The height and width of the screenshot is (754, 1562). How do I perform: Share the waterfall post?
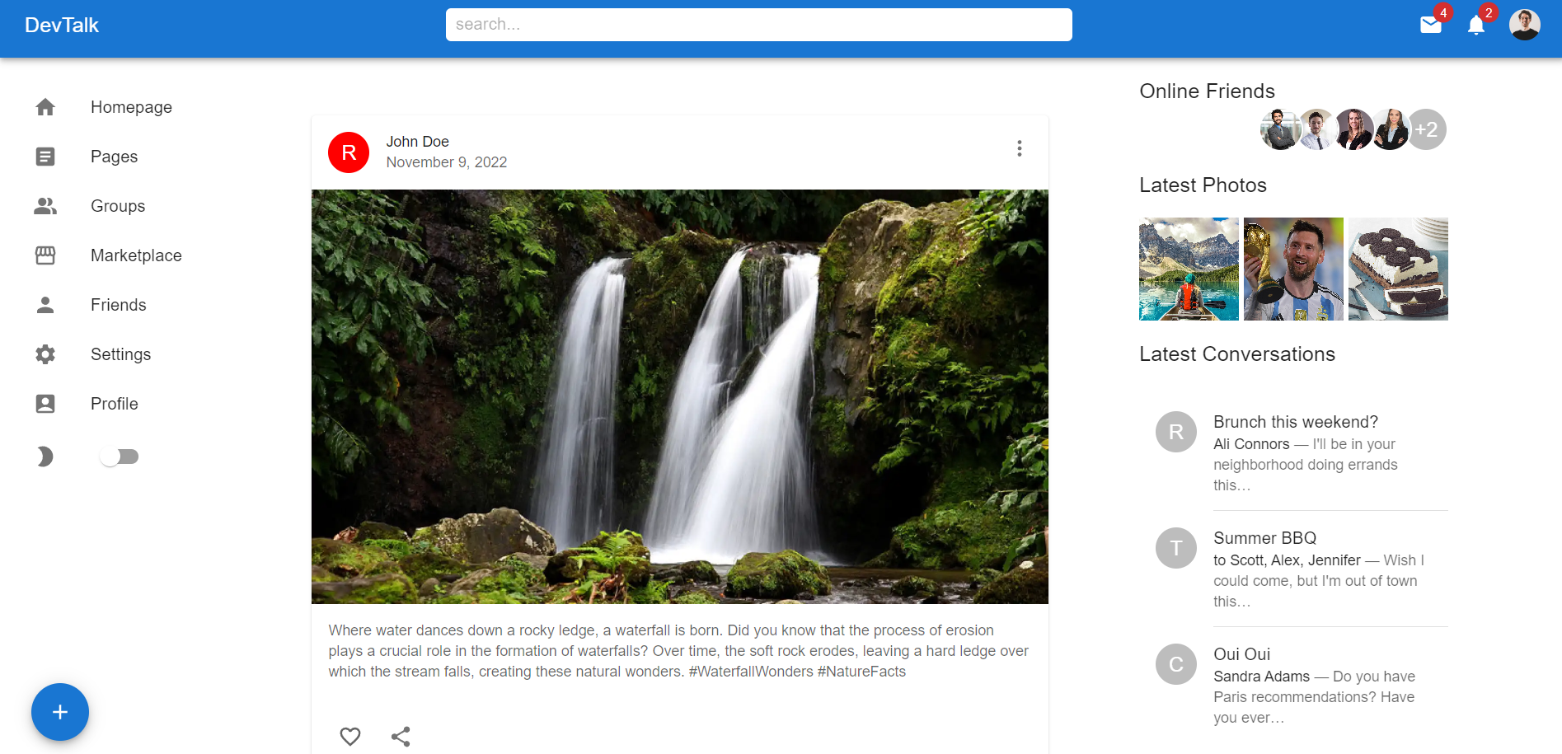pyautogui.click(x=401, y=736)
